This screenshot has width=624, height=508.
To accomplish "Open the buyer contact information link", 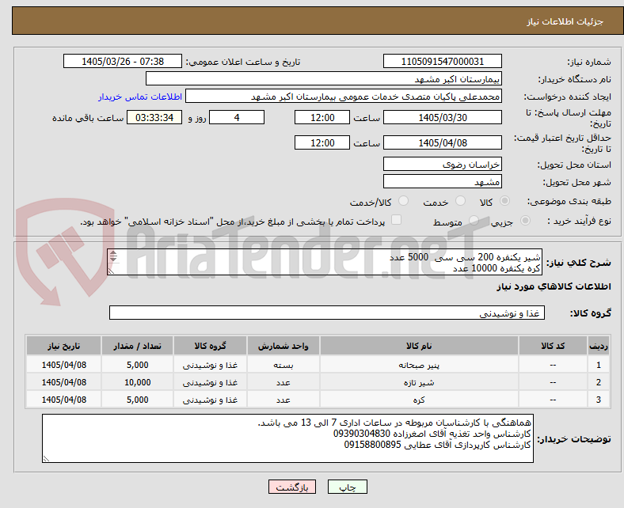I will (x=140, y=97).
